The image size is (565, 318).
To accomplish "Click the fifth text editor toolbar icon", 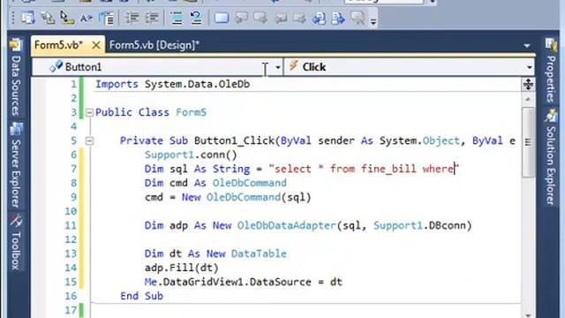I will tap(106, 18).
